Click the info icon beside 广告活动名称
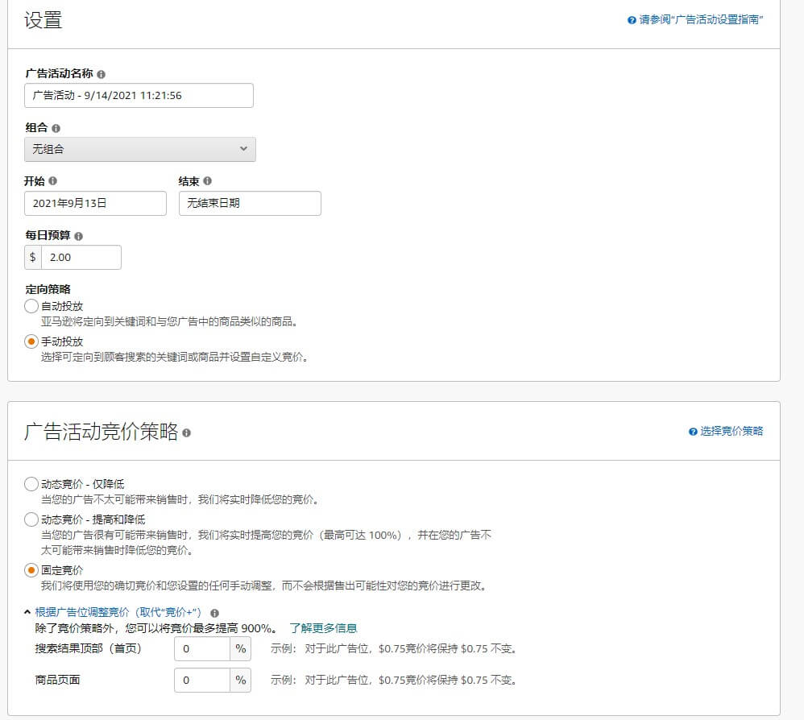The height and width of the screenshot is (720, 804). tap(101, 74)
